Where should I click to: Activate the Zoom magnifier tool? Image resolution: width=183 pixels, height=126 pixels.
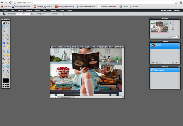pos(8,75)
